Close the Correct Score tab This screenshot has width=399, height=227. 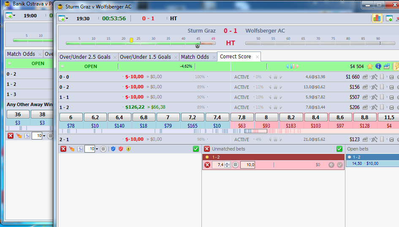pos(257,57)
